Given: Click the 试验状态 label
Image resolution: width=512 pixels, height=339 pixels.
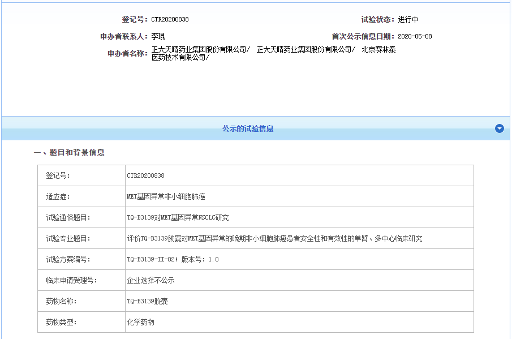Looking at the screenshot, I should [378, 20].
